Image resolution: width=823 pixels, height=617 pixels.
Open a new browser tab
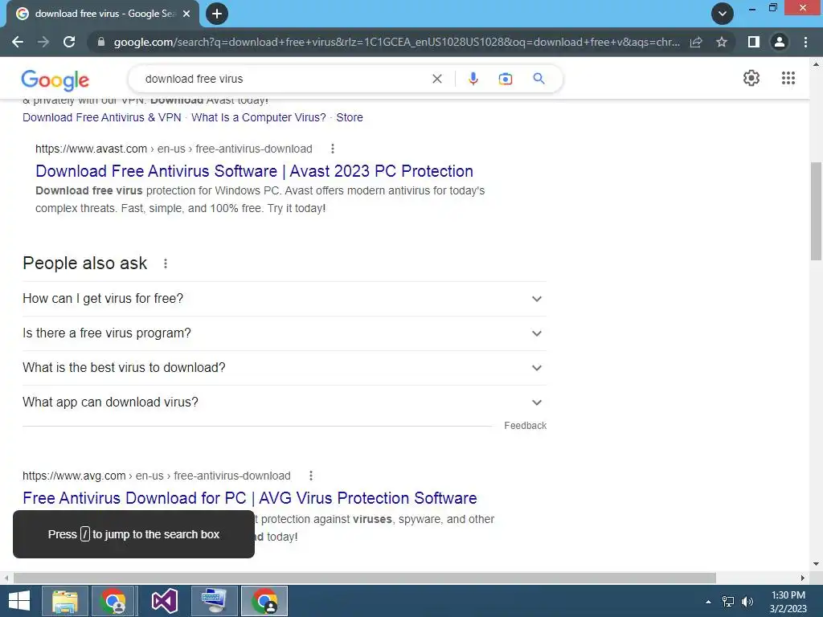click(x=217, y=14)
